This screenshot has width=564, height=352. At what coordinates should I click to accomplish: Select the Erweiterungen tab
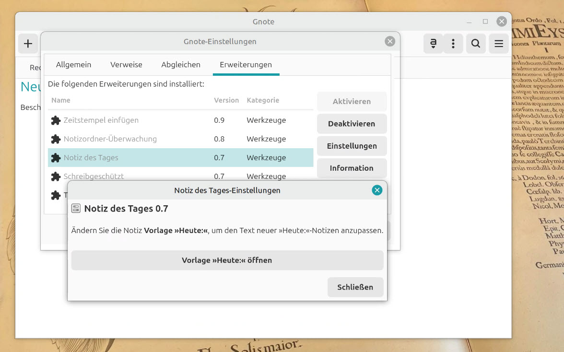246,65
